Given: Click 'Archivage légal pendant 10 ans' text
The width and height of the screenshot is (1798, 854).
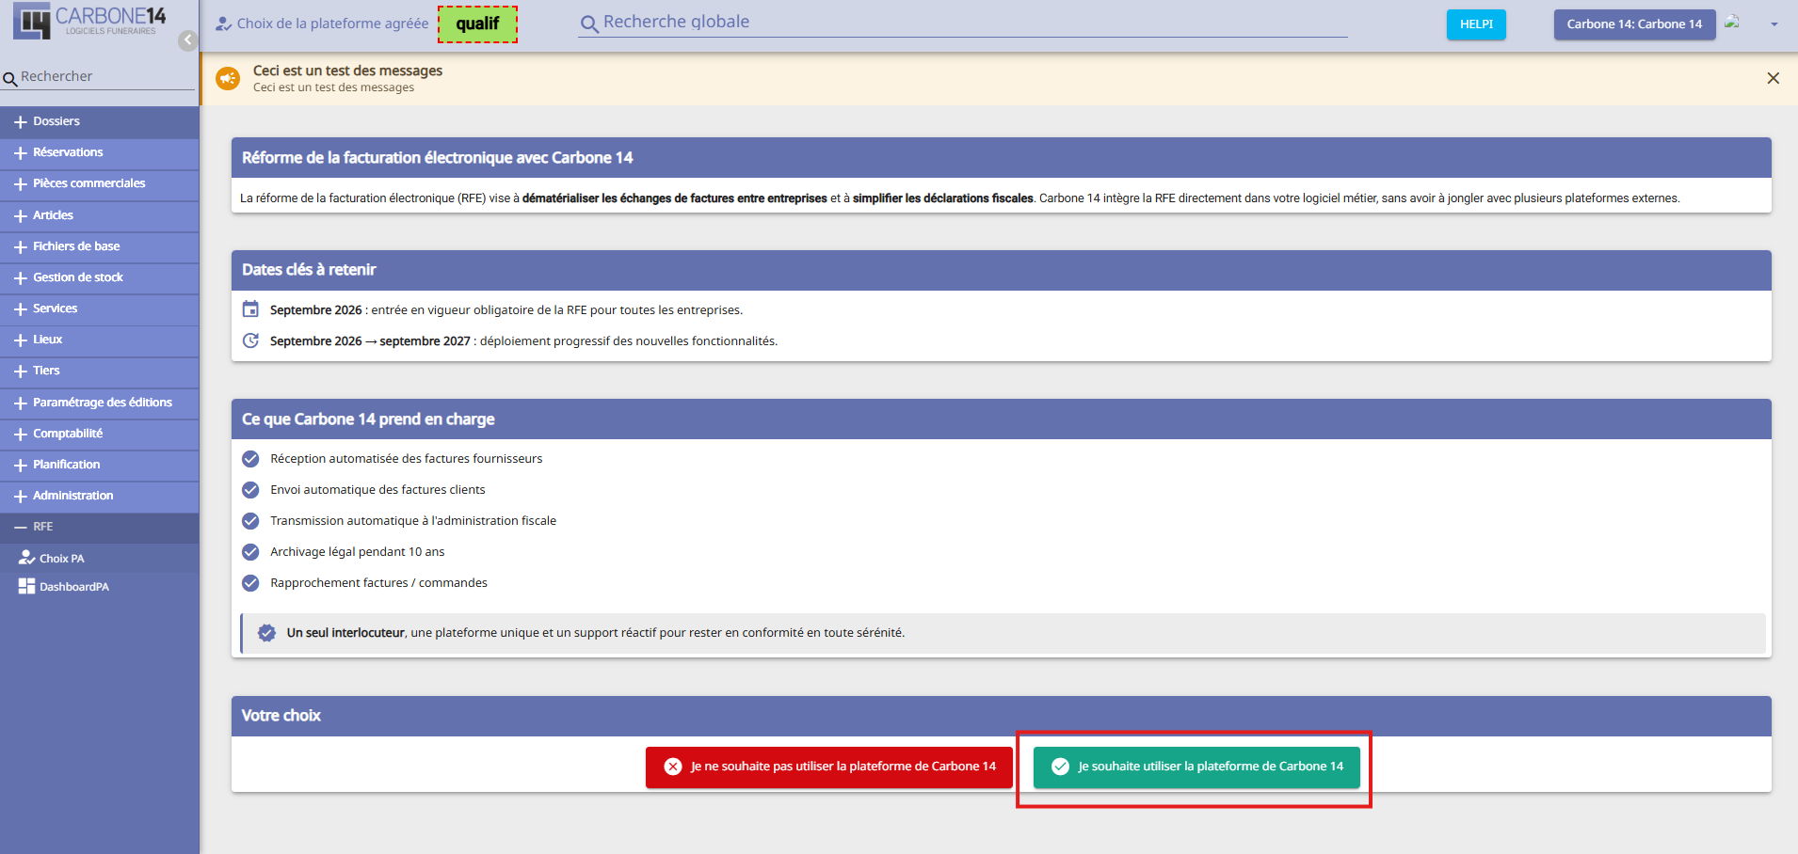Looking at the screenshot, I should pyautogui.click(x=357, y=552).
